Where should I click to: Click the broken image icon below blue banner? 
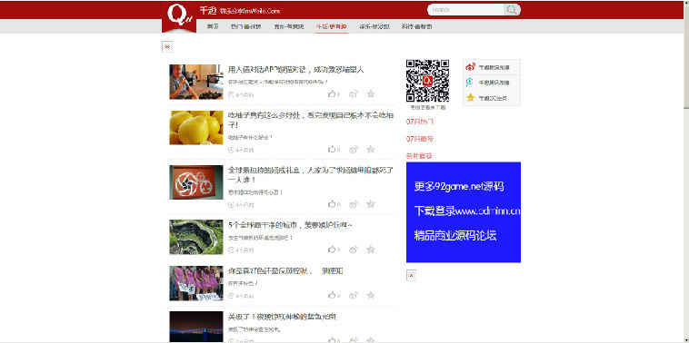click(411, 276)
